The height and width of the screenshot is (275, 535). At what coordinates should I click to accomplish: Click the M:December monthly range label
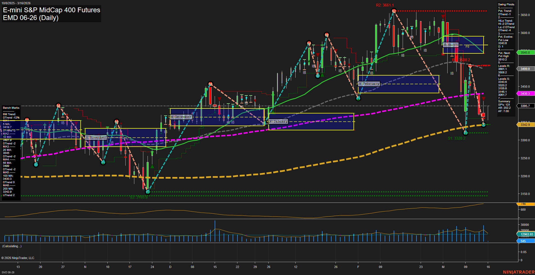click(x=181, y=117)
